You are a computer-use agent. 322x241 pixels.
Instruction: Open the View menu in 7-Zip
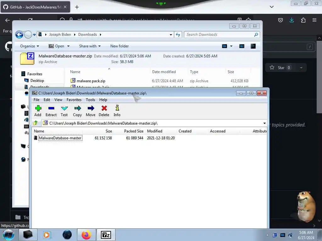(58, 100)
